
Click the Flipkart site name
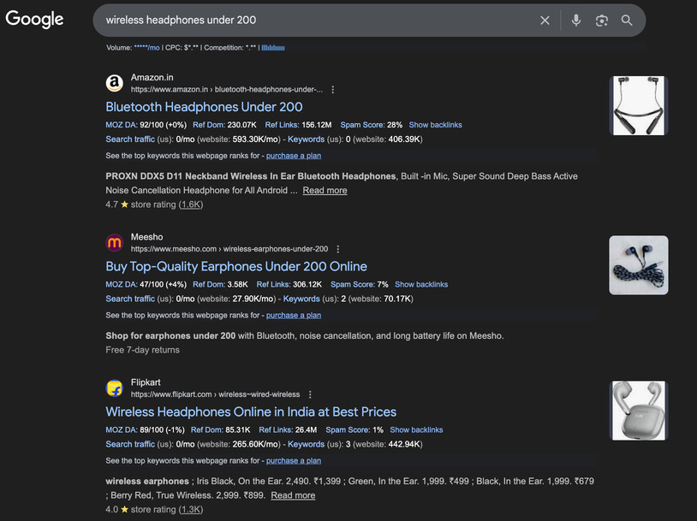tap(146, 382)
